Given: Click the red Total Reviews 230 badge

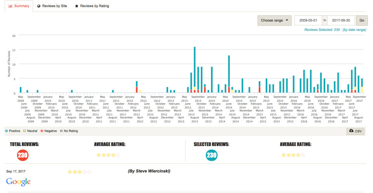Looking at the screenshot, I should tap(23, 155).
